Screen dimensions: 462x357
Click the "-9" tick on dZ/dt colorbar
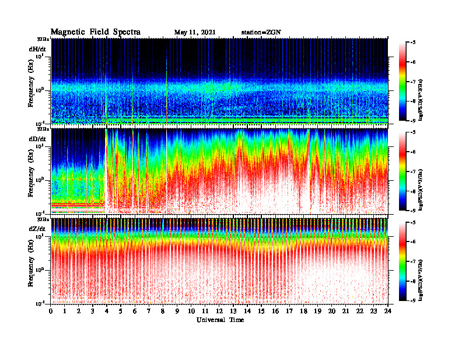coord(412,301)
